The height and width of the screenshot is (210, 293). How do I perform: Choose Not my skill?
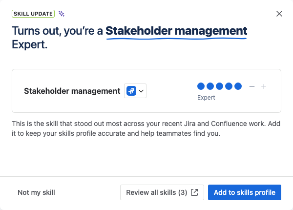pos(36,192)
